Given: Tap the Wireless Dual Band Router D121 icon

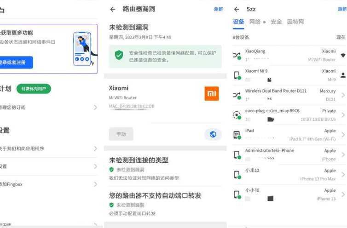Looking at the screenshot, I should tap(237, 95).
